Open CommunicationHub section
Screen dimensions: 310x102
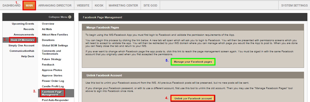22,51
